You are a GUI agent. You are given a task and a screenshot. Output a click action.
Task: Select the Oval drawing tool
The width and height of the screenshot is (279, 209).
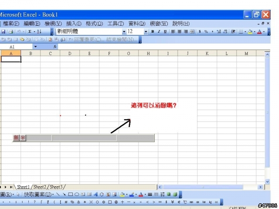pos(77,195)
